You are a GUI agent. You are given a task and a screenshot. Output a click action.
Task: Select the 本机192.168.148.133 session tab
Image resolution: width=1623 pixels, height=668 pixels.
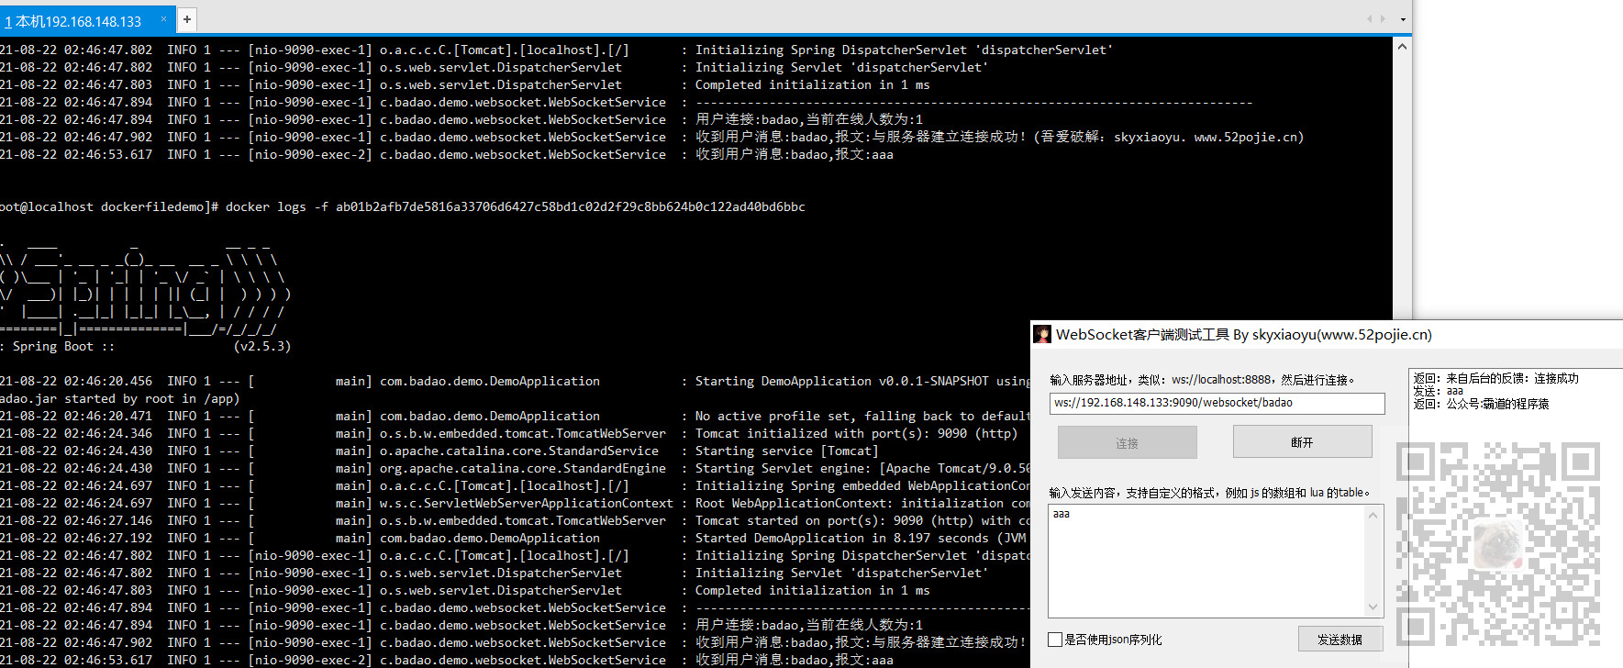(x=80, y=20)
